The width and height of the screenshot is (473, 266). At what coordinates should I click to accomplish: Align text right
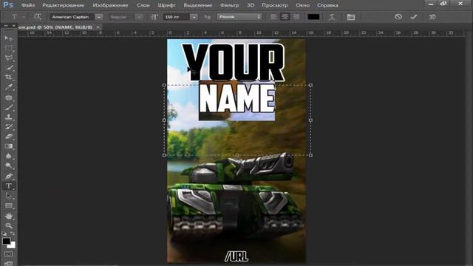296,17
